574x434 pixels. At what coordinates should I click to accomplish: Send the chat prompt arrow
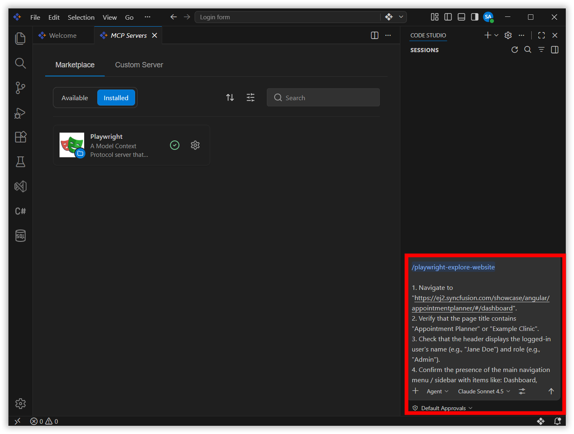click(551, 391)
